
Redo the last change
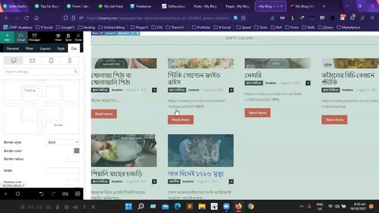point(53,193)
